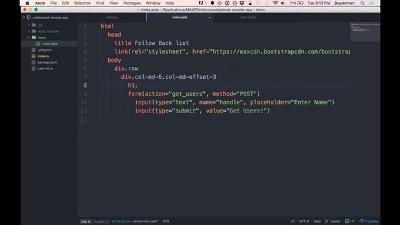This screenshot has width=400, height=225.
Task: Open user-list.js in the tree view
Action: click(45, 68)
